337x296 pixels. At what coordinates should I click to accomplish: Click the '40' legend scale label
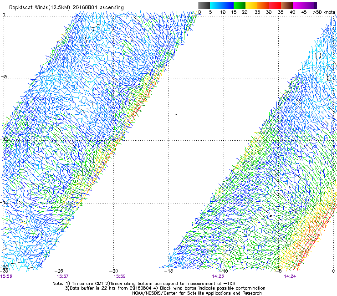pos(292,12)
